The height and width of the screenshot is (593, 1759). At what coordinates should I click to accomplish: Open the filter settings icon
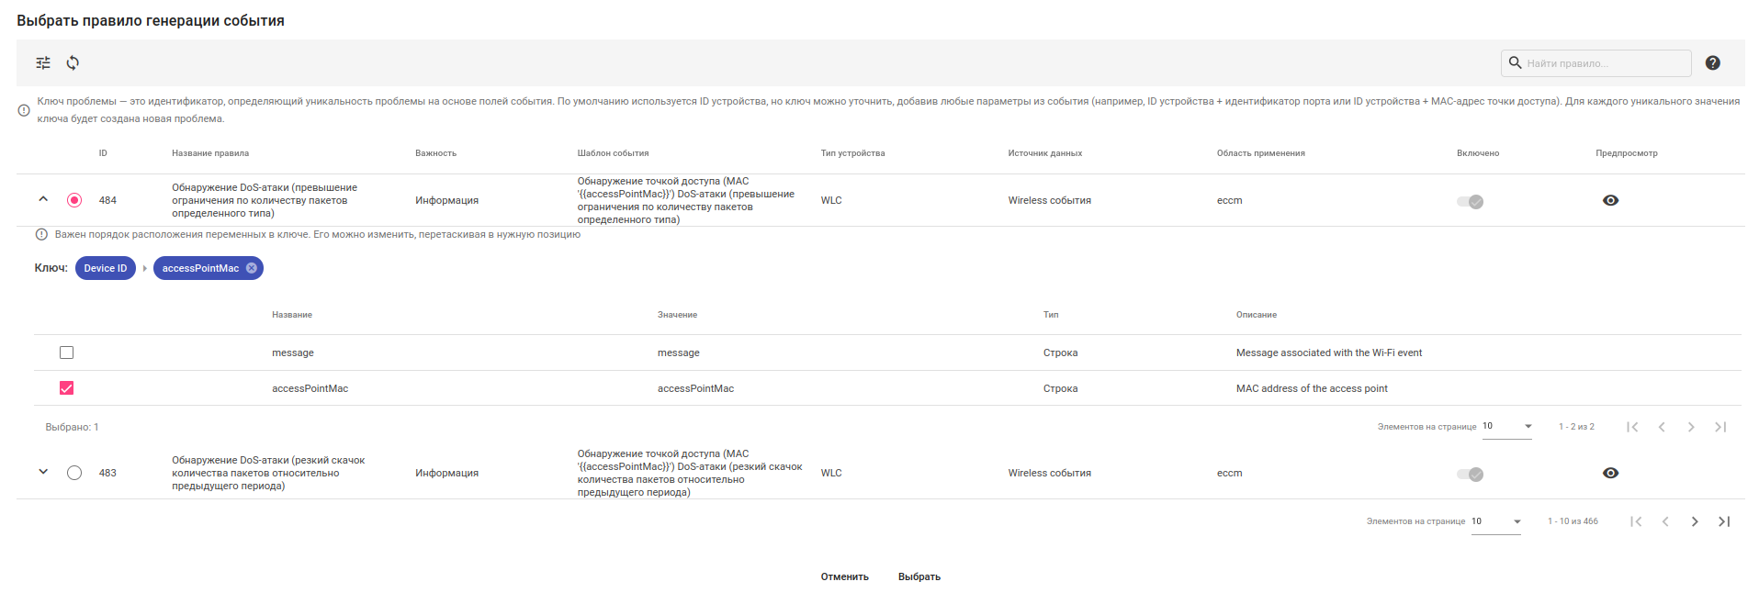(43, 62)
